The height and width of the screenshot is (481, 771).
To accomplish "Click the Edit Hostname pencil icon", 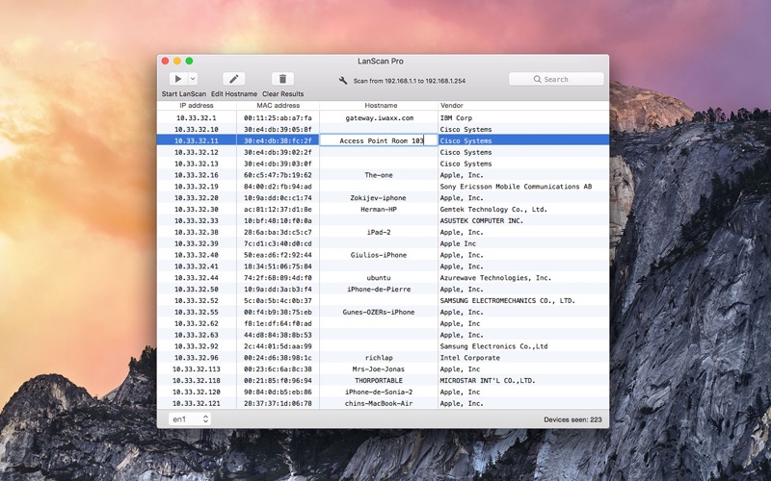I will (233, 79).
